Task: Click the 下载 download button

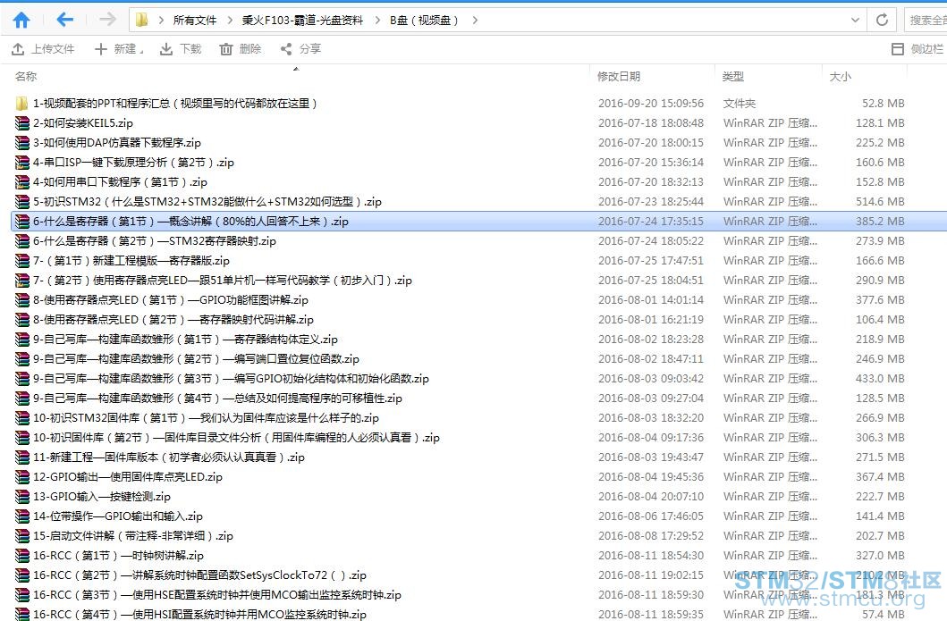Action: 180,49
